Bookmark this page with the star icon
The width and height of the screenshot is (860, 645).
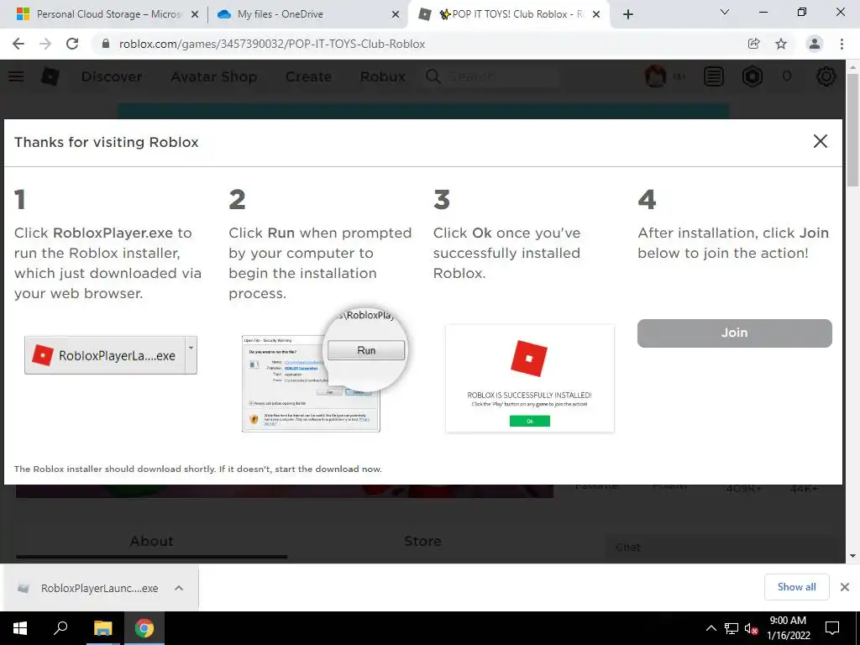coord(781,44)
